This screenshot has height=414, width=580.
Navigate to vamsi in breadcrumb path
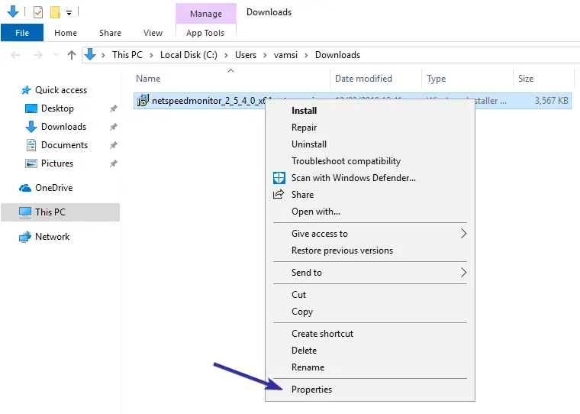(285, 55)
